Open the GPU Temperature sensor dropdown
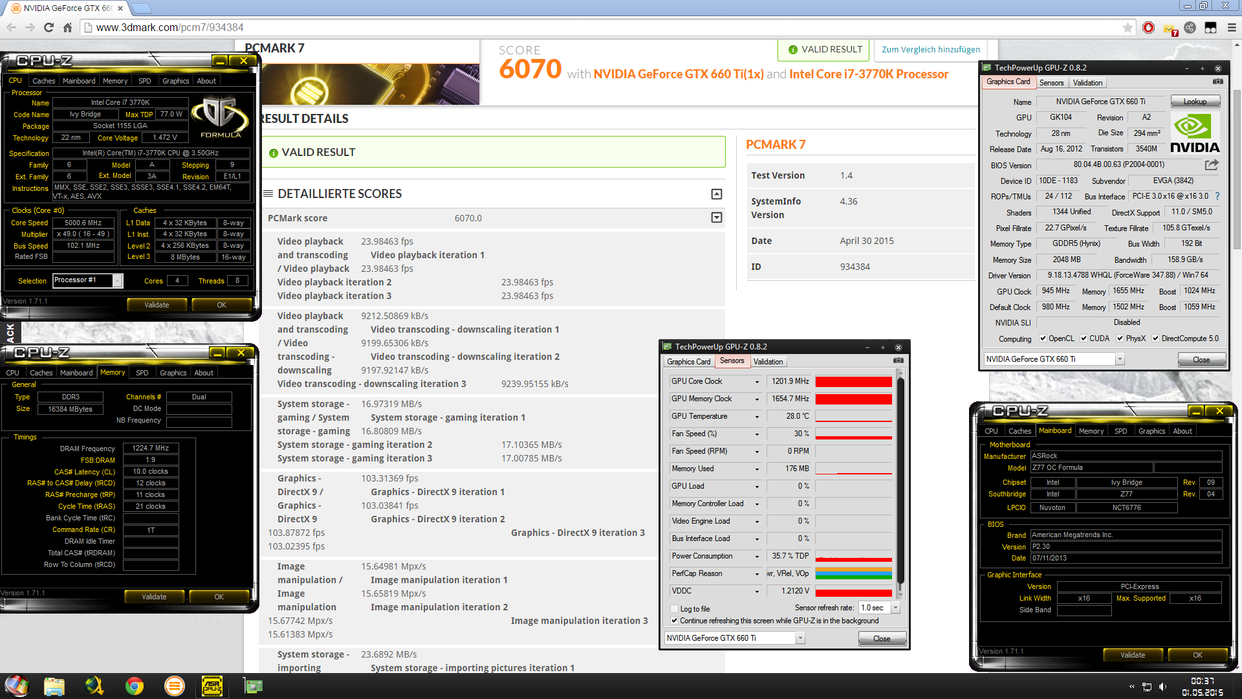 tap(757, 417)
